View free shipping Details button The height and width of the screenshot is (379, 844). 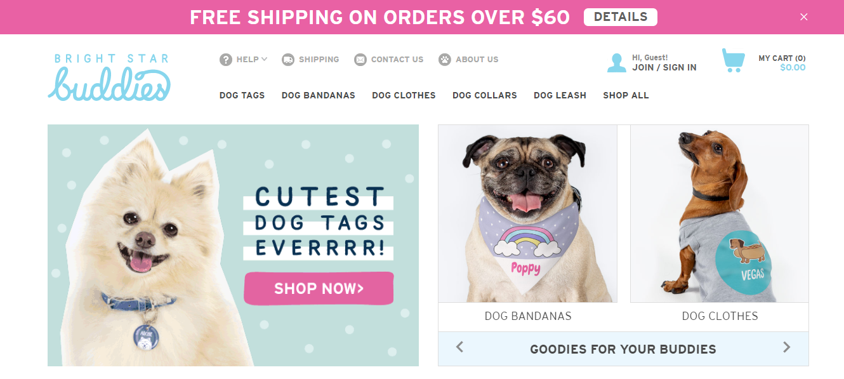(620, 17)
